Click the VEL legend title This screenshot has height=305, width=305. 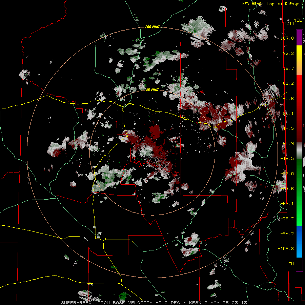coord(298,20)
